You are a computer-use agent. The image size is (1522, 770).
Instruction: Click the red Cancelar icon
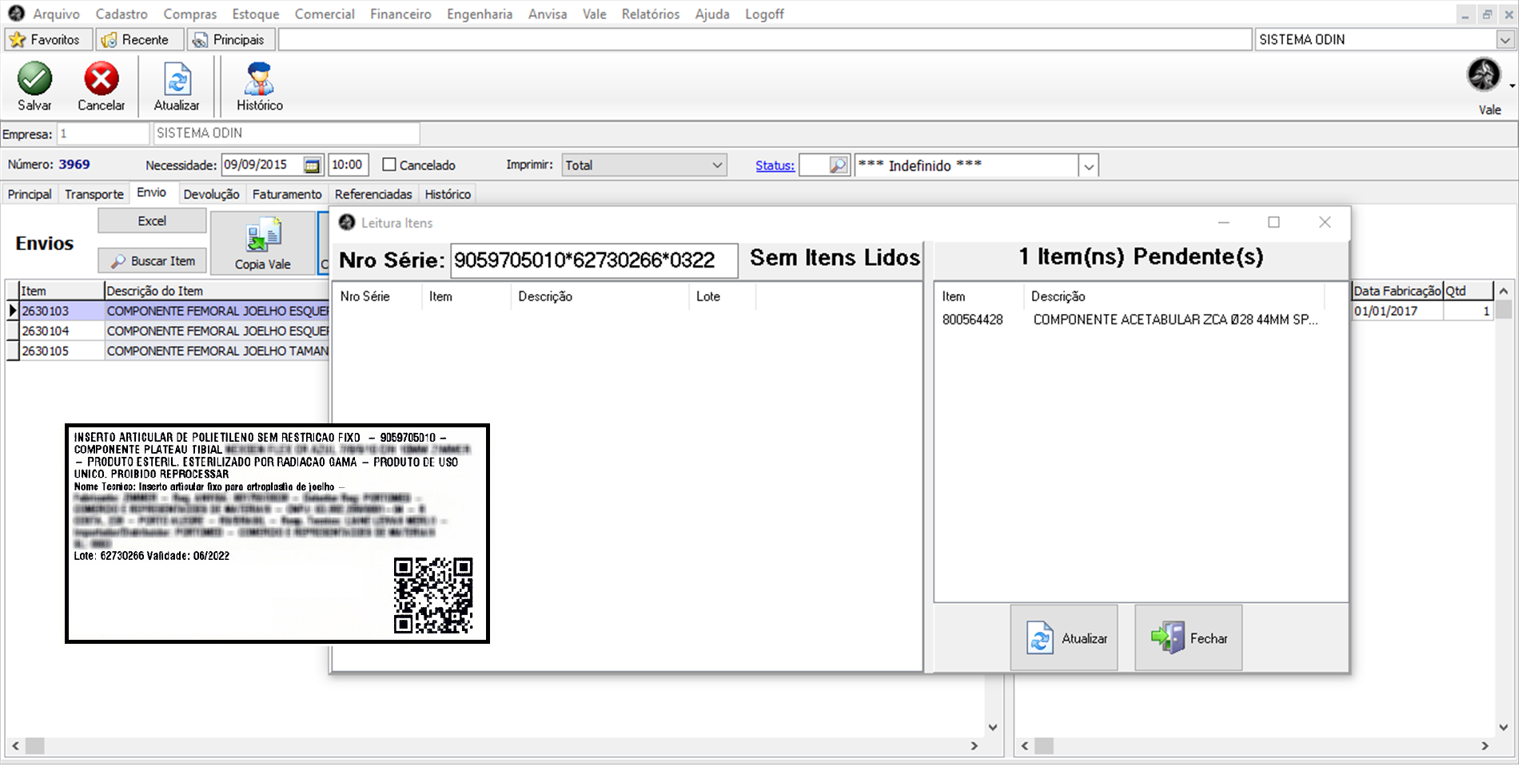(x=102, y=79)
